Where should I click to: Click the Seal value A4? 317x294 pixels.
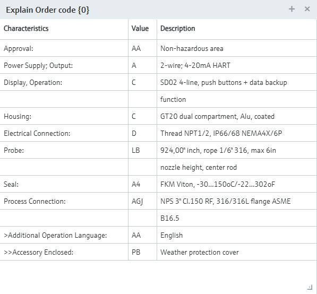pyautogui.click(x=136, y=184)
